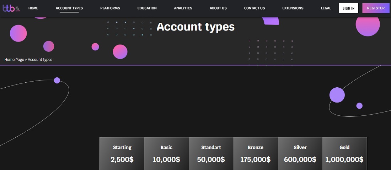
Task: Follow the Home Page breadcrumb link
Action: tap(14, 60)
